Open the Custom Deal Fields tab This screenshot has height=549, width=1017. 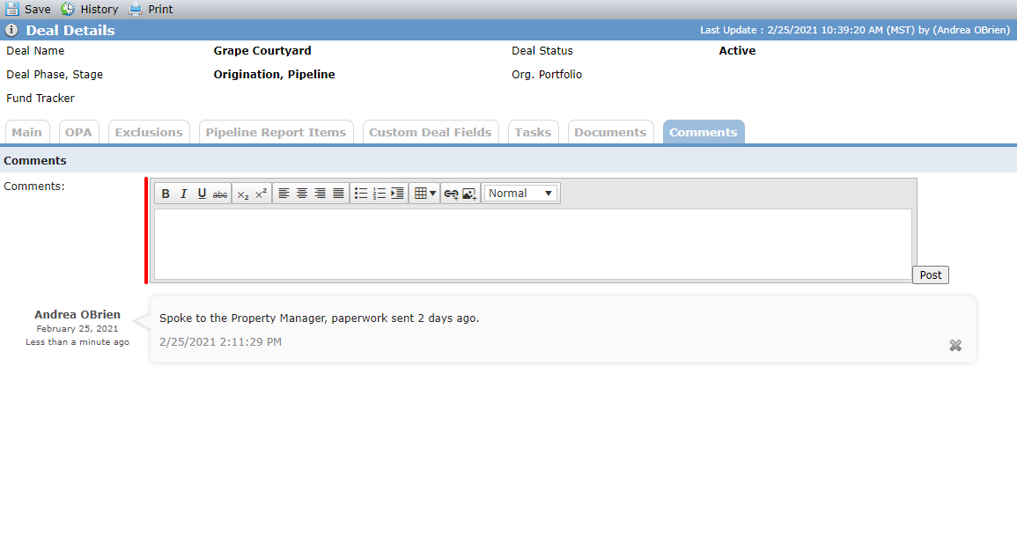[x=431, y=132]
